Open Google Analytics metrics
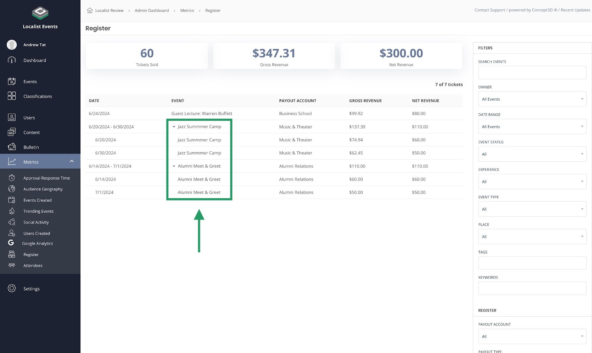The width and height of the screenshot is (592, 353). click(37, 243)
